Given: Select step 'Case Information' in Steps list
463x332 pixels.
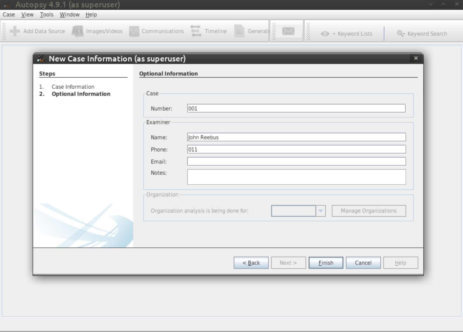Looking at the screenshot, I should tap(73, 87).
